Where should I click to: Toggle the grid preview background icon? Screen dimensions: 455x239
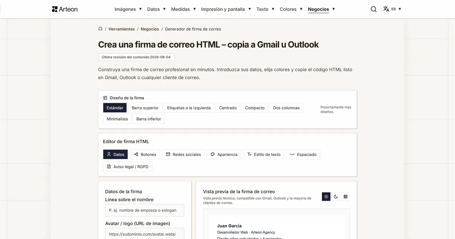[x=345, y=197]
